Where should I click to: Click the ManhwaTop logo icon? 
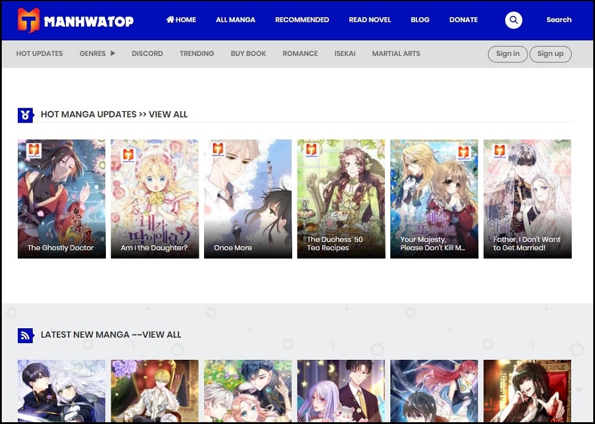29,20
